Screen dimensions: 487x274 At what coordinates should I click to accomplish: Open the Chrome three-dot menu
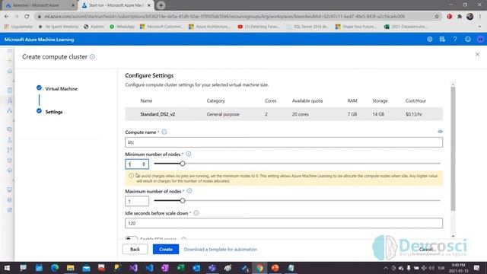480,16
